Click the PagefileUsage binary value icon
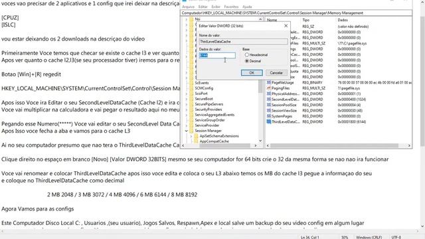 tap(269, 82)
